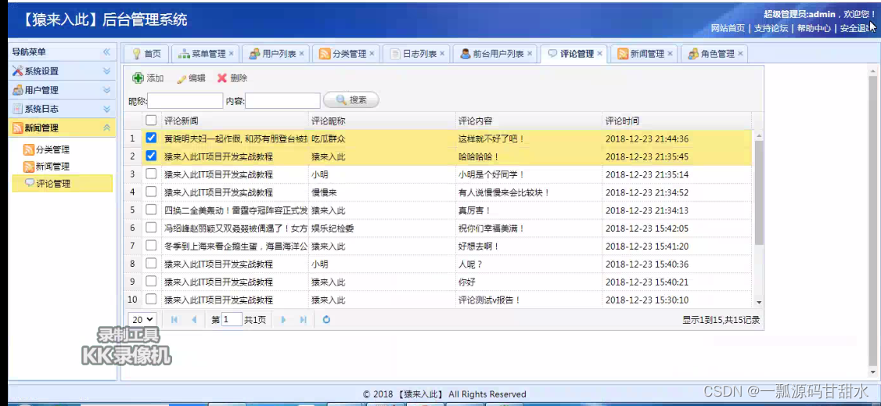Collapse the navigation menu panel
The image size is (881, 406).
(106, 52)
